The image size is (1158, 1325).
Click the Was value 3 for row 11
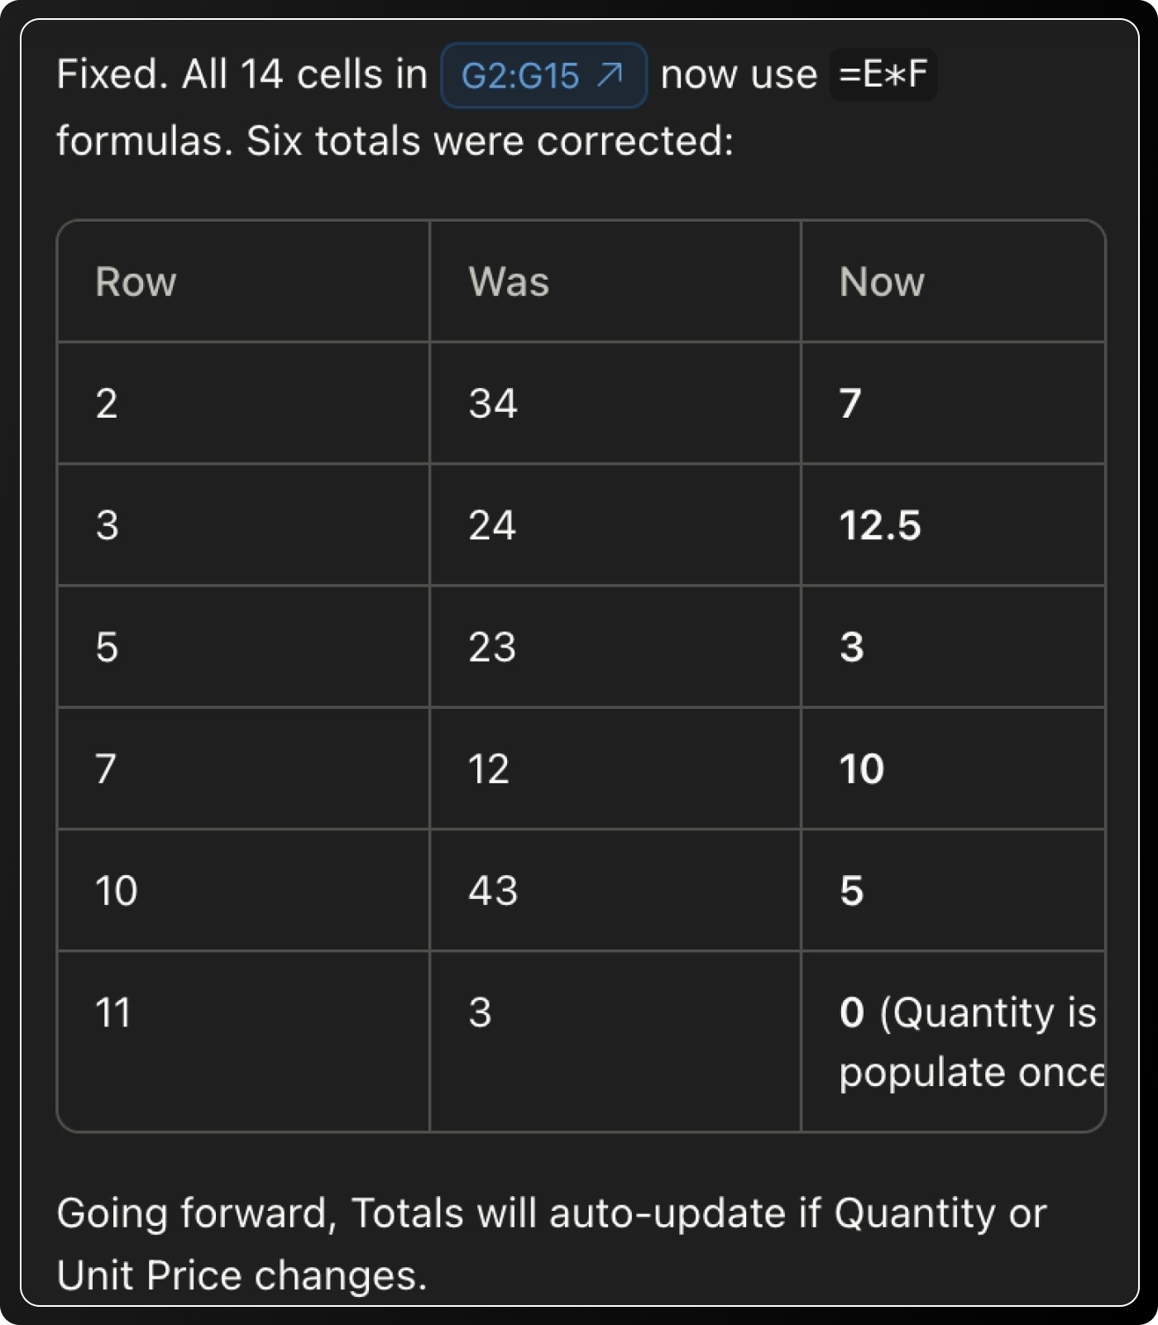click(x=480, y=1012)
